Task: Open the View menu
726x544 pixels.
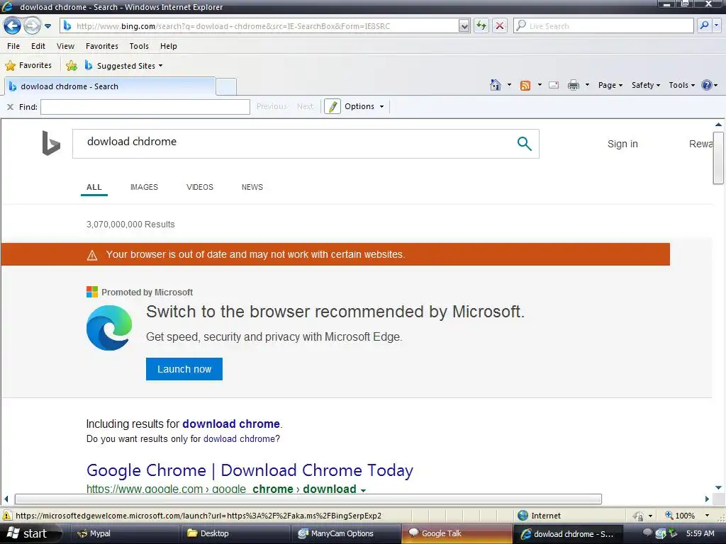Action: [x=65, y=46]
